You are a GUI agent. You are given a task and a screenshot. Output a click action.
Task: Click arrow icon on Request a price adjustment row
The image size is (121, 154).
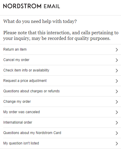117,81
